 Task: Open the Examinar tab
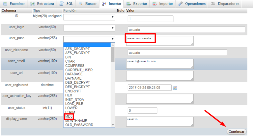tap(14, 4)
